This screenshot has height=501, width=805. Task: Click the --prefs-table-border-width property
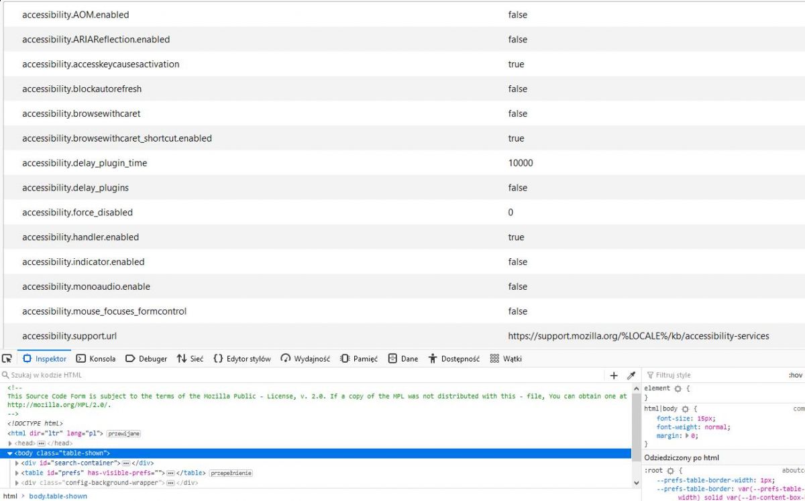click(705, 480)
